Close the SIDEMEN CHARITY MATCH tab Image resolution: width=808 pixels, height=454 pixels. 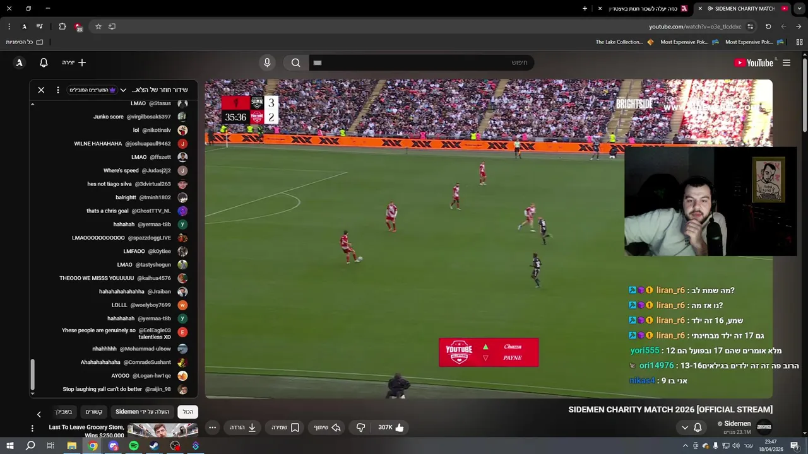point(699,8)
